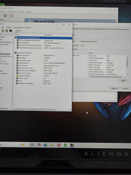
Task: Click the Details list horizontal scrollbar right arrow
Action: point(125,77)
